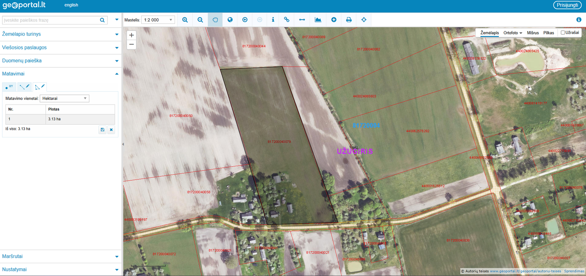The height and width of the screenshot is (276, 586).
Task: Click the search phrase input field
Action: coord(51,20)
